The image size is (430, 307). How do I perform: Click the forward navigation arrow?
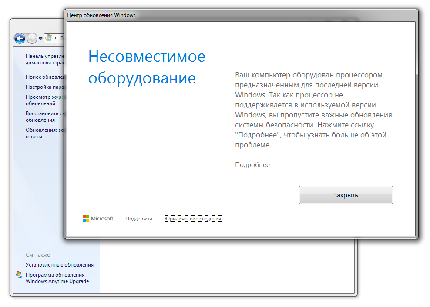click(x=32, y=38)
